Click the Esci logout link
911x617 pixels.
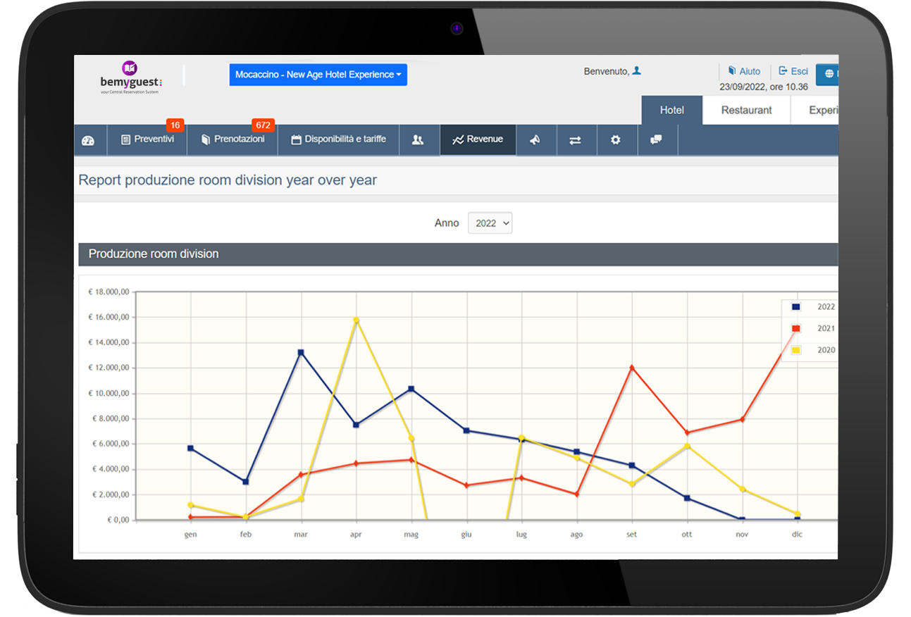[x=793, y=71]
